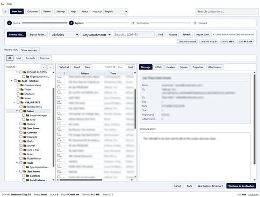Click the Browse files... button
The height and width of the screenshot is (197, 260).
[17, 35]
